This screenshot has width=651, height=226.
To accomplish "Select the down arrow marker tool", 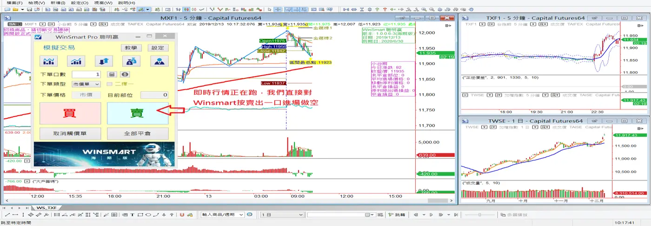I will (x=164, y=214).
